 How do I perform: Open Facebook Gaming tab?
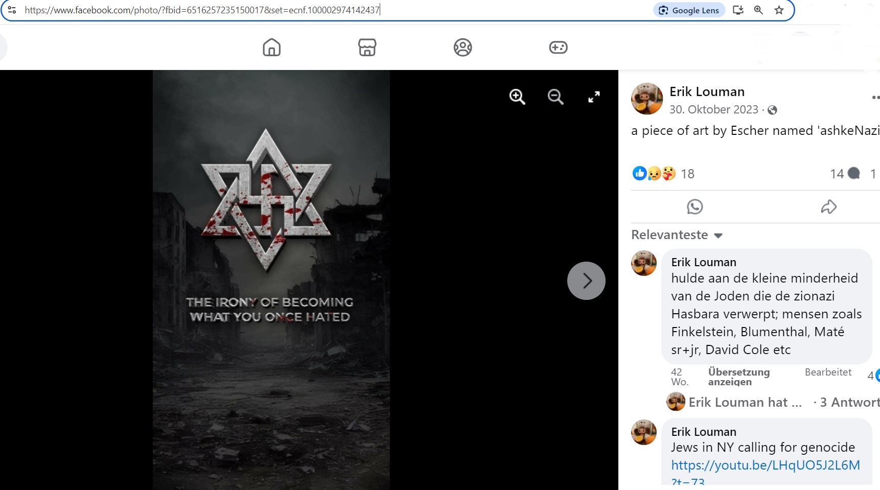tap(558, 48)
